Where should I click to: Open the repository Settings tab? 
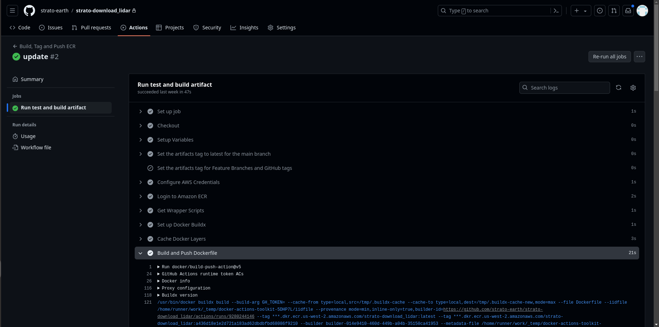pos(282,28)
